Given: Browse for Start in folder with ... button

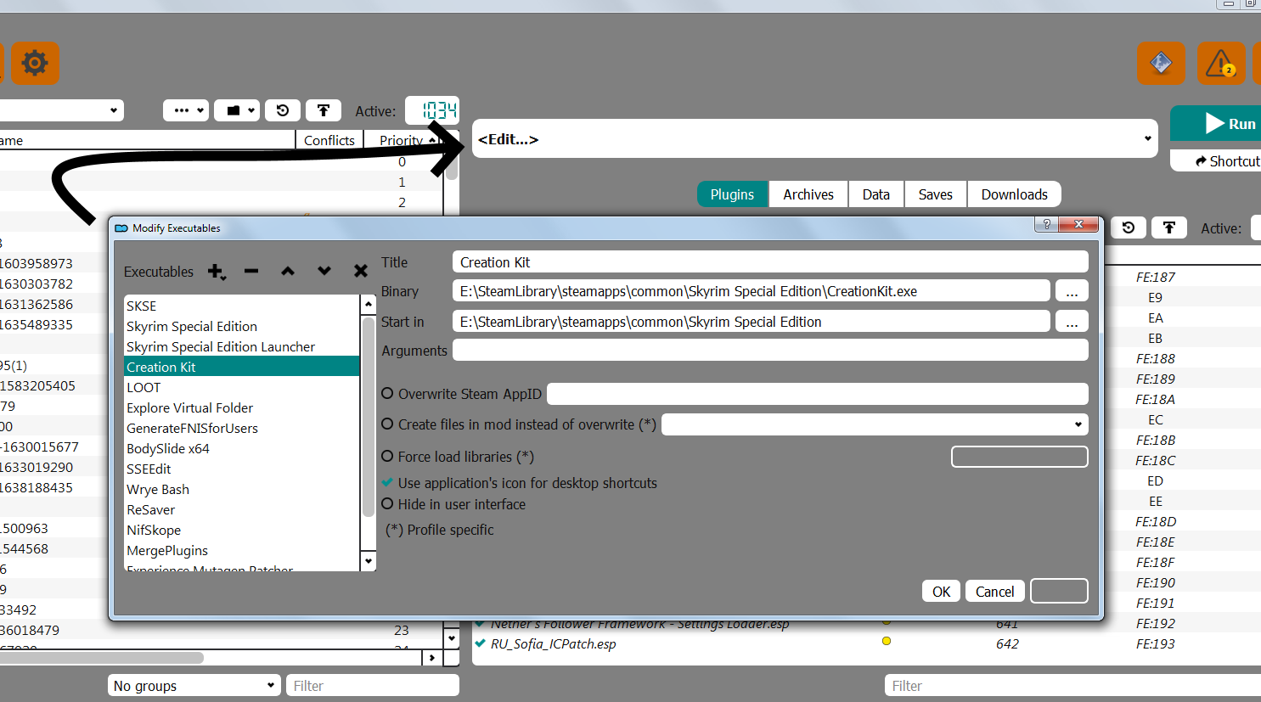Looking at the screenshot, I should 1072,322.
